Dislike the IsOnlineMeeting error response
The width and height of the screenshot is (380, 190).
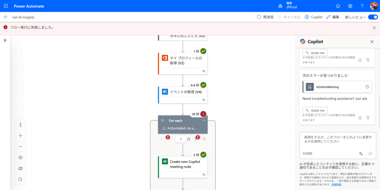coord(368,117)
